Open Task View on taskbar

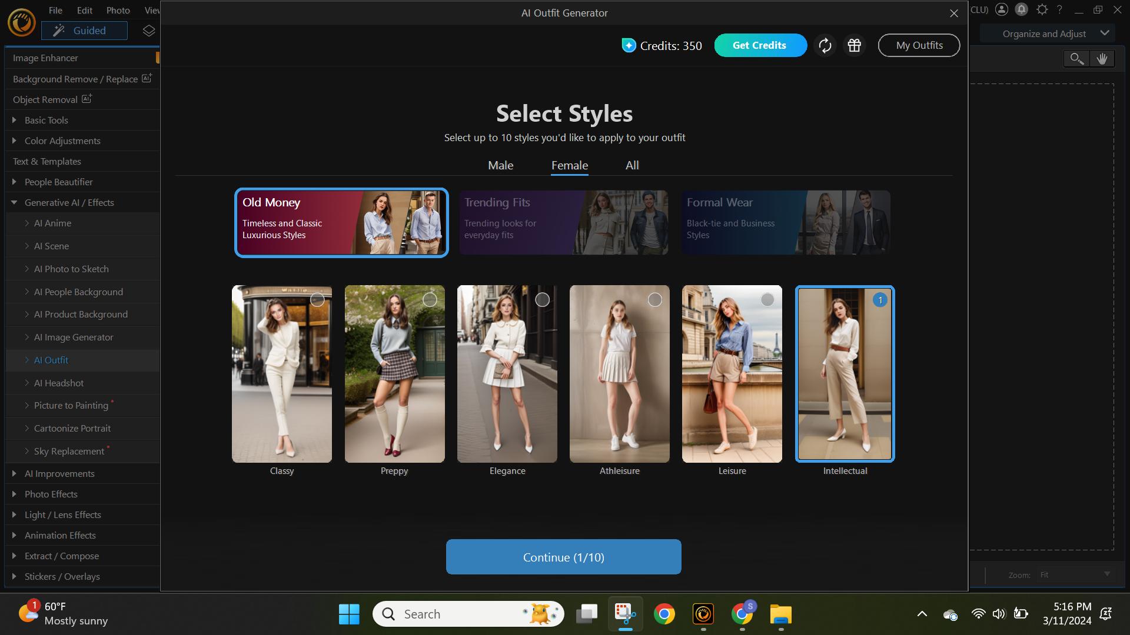tap(587, 614)
